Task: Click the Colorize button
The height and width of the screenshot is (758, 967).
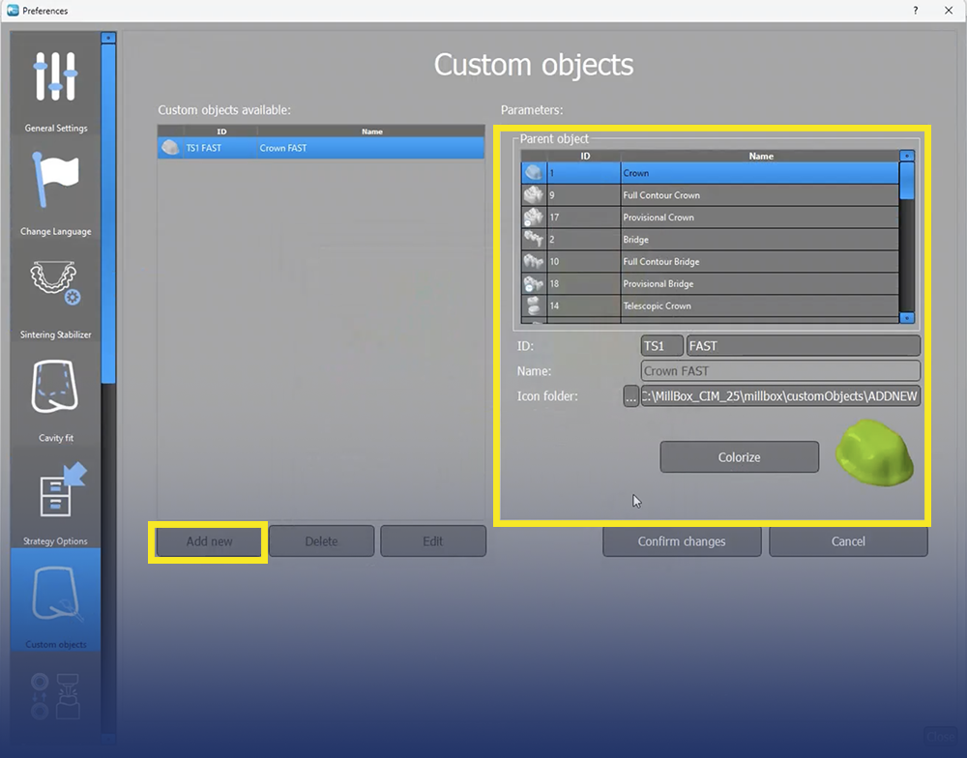Action: click(739, 457)
